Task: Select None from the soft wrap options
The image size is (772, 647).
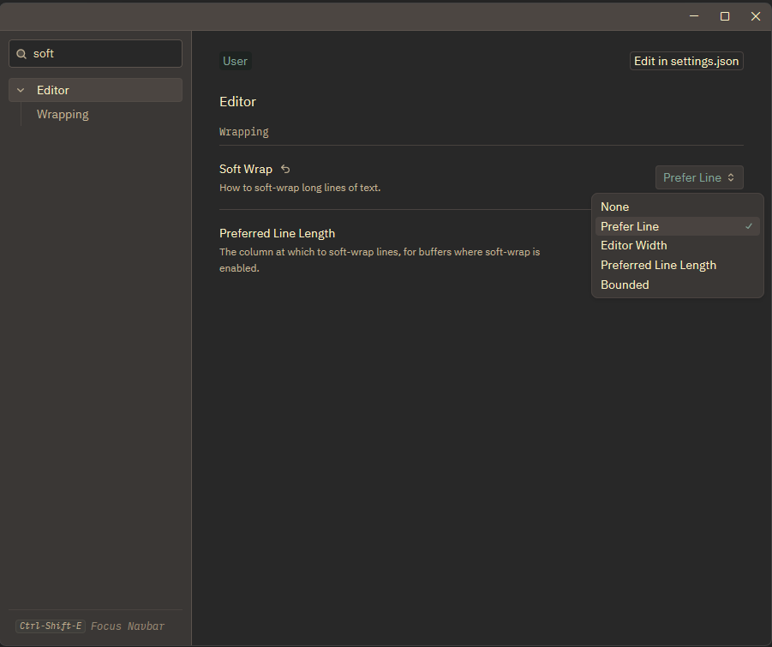Action: point(614,207)
